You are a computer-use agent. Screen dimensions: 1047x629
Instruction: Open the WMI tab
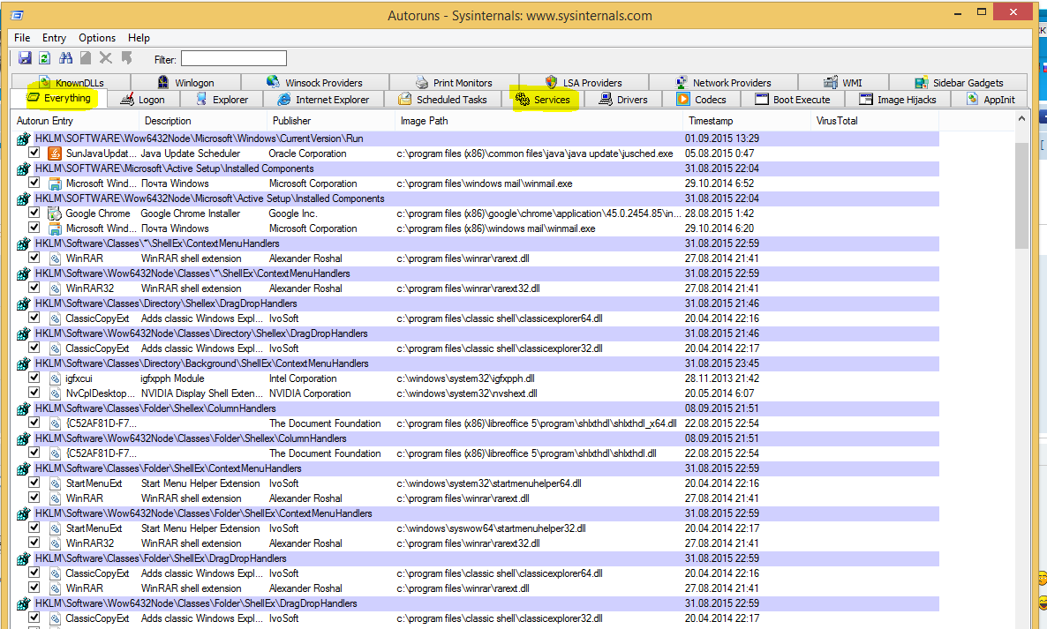pyautogui.click(x=843, y=82)
